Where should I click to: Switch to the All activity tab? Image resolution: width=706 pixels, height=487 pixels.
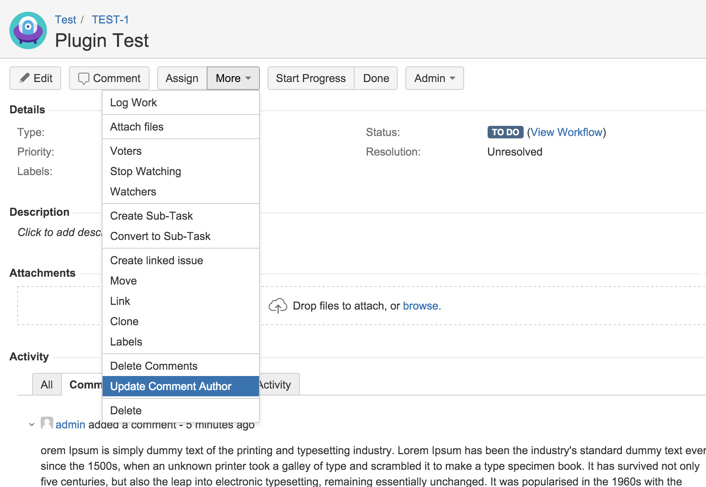(47, 385)
